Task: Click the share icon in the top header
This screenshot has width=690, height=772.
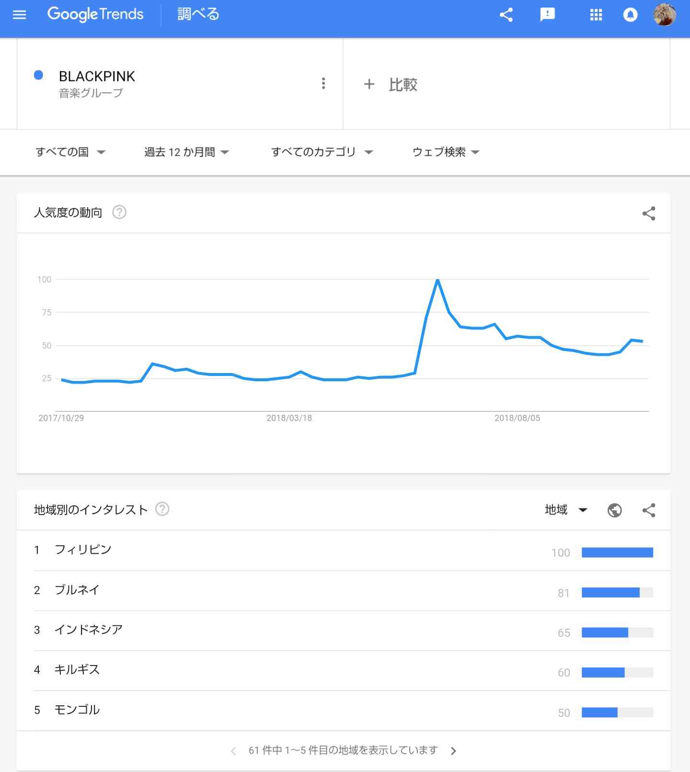Action: [x=506, y=15]
